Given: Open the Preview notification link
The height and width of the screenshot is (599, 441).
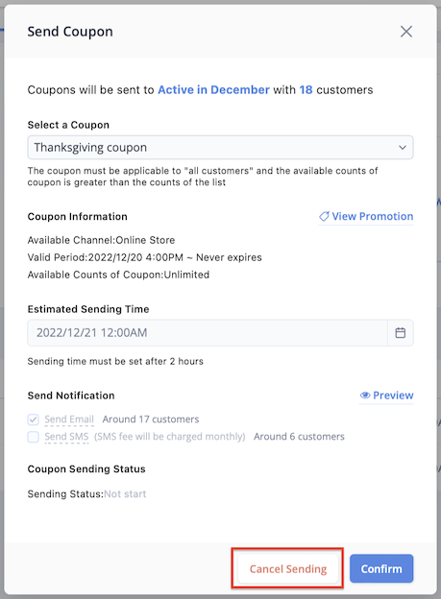Looking at the screenshot, I should point(386,395).
